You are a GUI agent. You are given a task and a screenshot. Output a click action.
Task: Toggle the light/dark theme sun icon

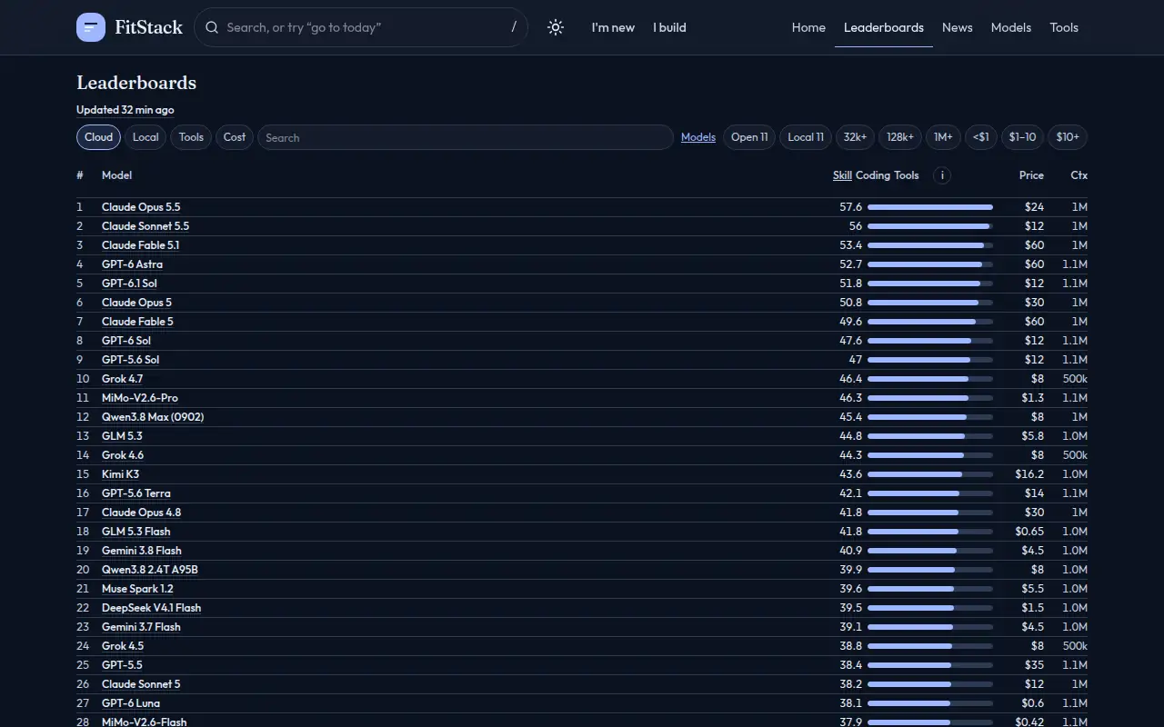tap(556, 27)
